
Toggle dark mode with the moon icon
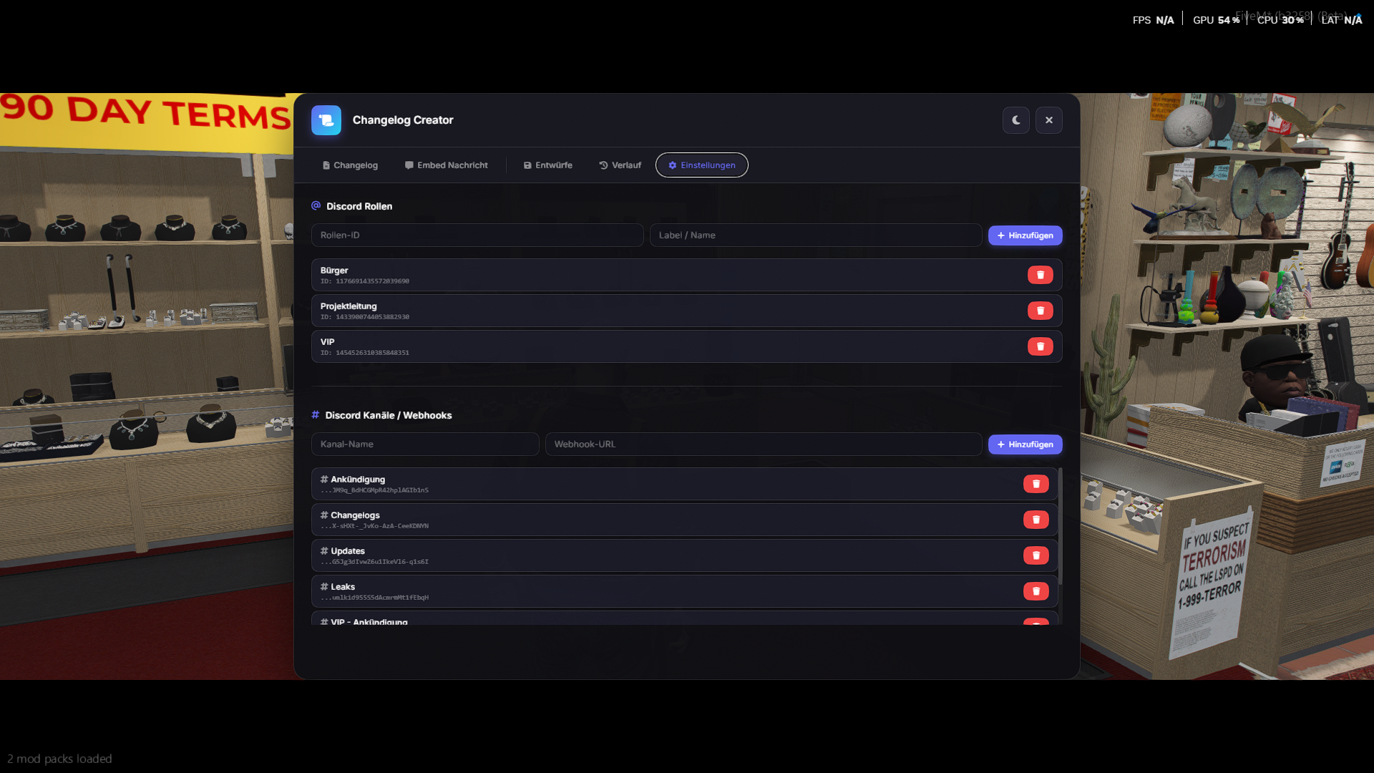[1016, 120]
